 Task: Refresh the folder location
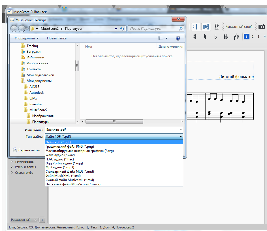[122, 29]
